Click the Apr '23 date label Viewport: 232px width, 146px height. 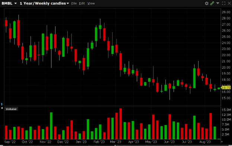[133, 142]
